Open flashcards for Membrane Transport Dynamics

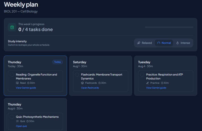tap(90, 88)
